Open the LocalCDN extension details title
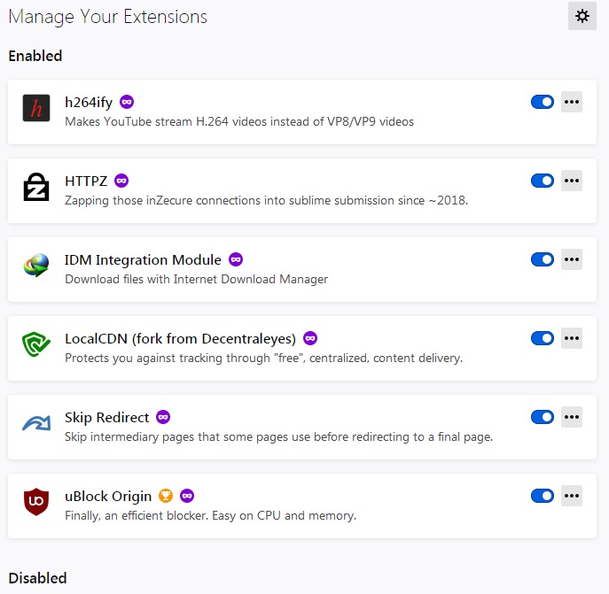The width and height of the screenshot is (609, 594). [180, 338]
